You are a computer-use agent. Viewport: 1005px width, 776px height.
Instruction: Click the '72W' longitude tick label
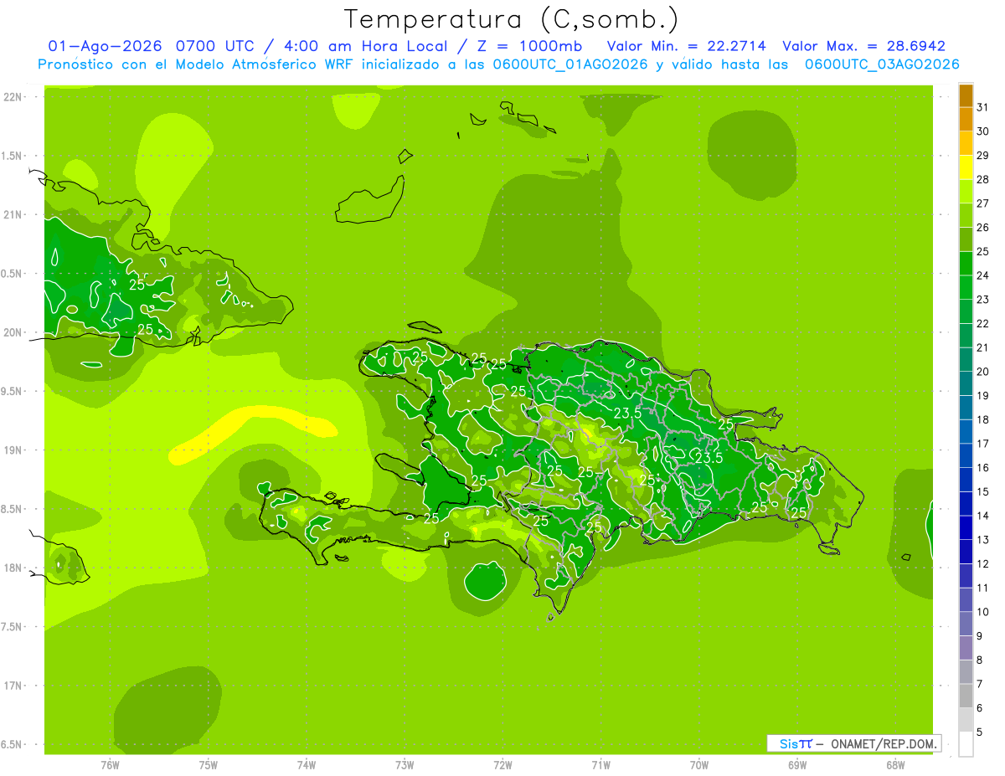tap(502, 765)
